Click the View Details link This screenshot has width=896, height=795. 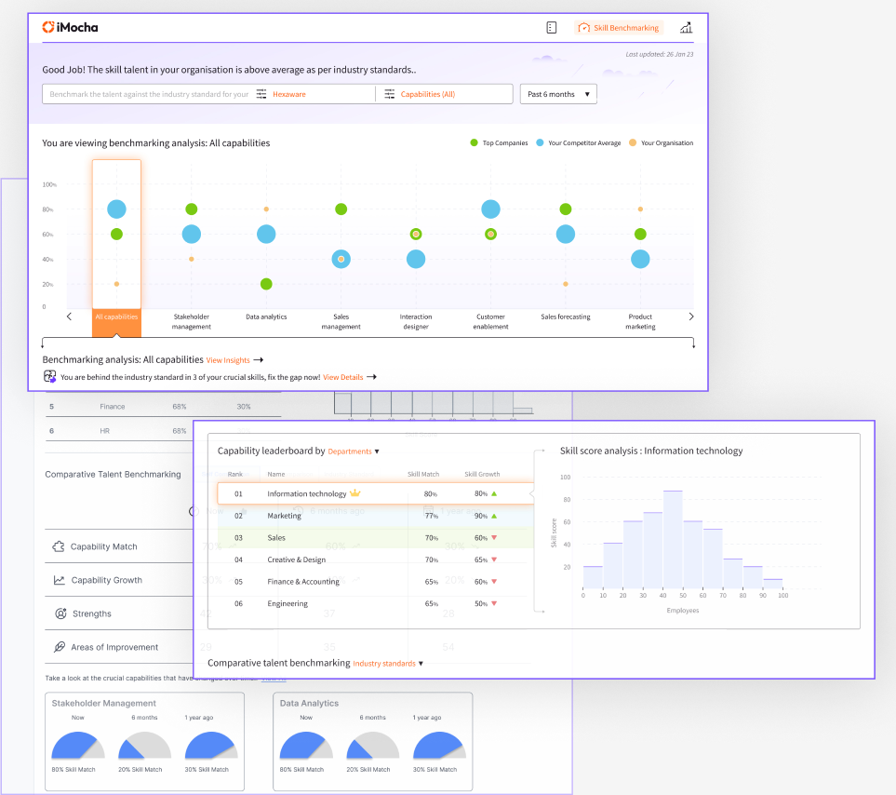[x=342, y=377]
